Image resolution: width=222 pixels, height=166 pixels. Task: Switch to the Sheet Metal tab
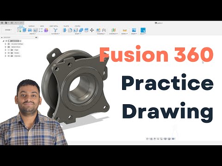54,26
